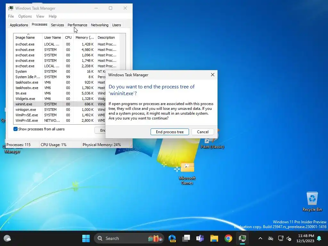Screen dimensions: 328x246
Task: Switch to the Applications tab
Action: tap(19, 25)
